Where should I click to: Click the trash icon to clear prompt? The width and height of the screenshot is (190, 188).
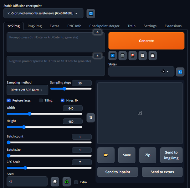coord(123,56)
